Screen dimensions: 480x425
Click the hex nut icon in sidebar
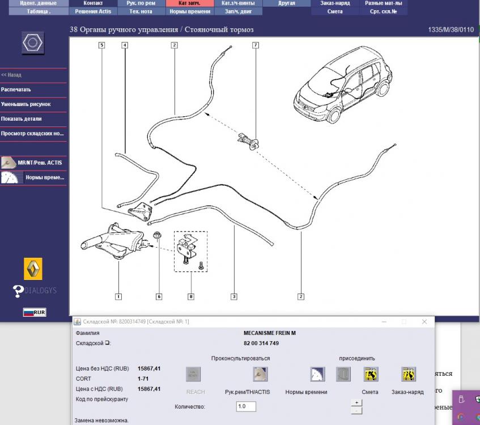33,42
